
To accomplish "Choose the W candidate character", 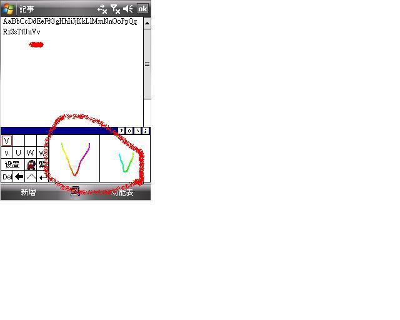I will 30,153.
